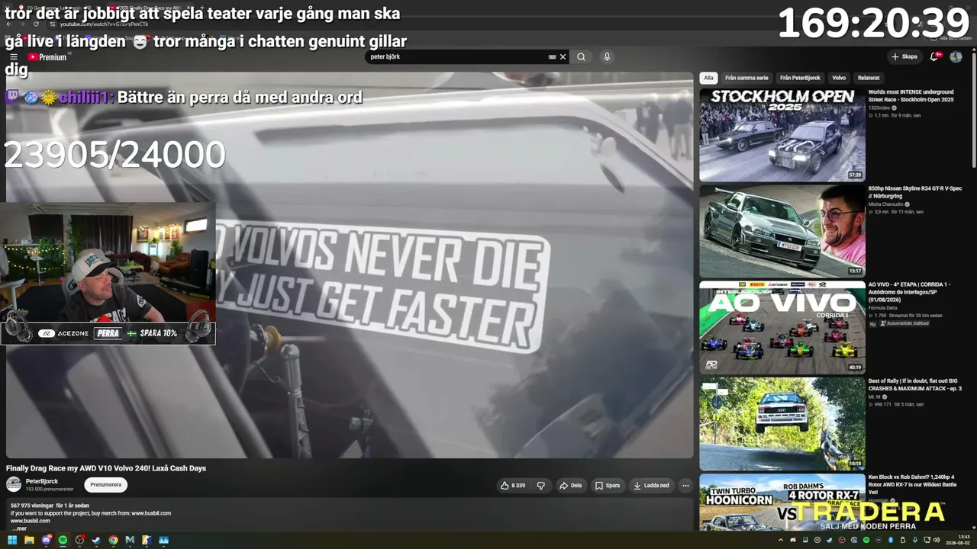Dislike the video with thumbs-down

(x=541, y=485)
